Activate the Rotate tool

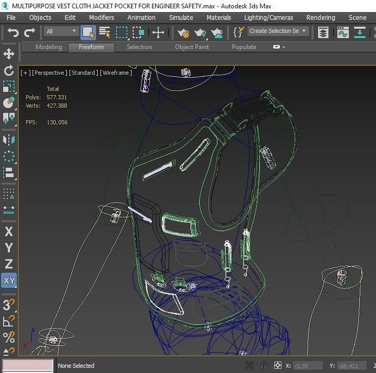[x=9, y=71]
